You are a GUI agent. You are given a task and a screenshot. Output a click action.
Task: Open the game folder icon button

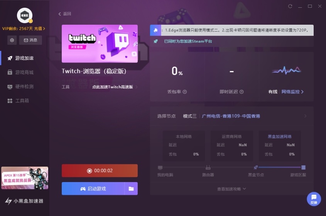click(131, 189)
